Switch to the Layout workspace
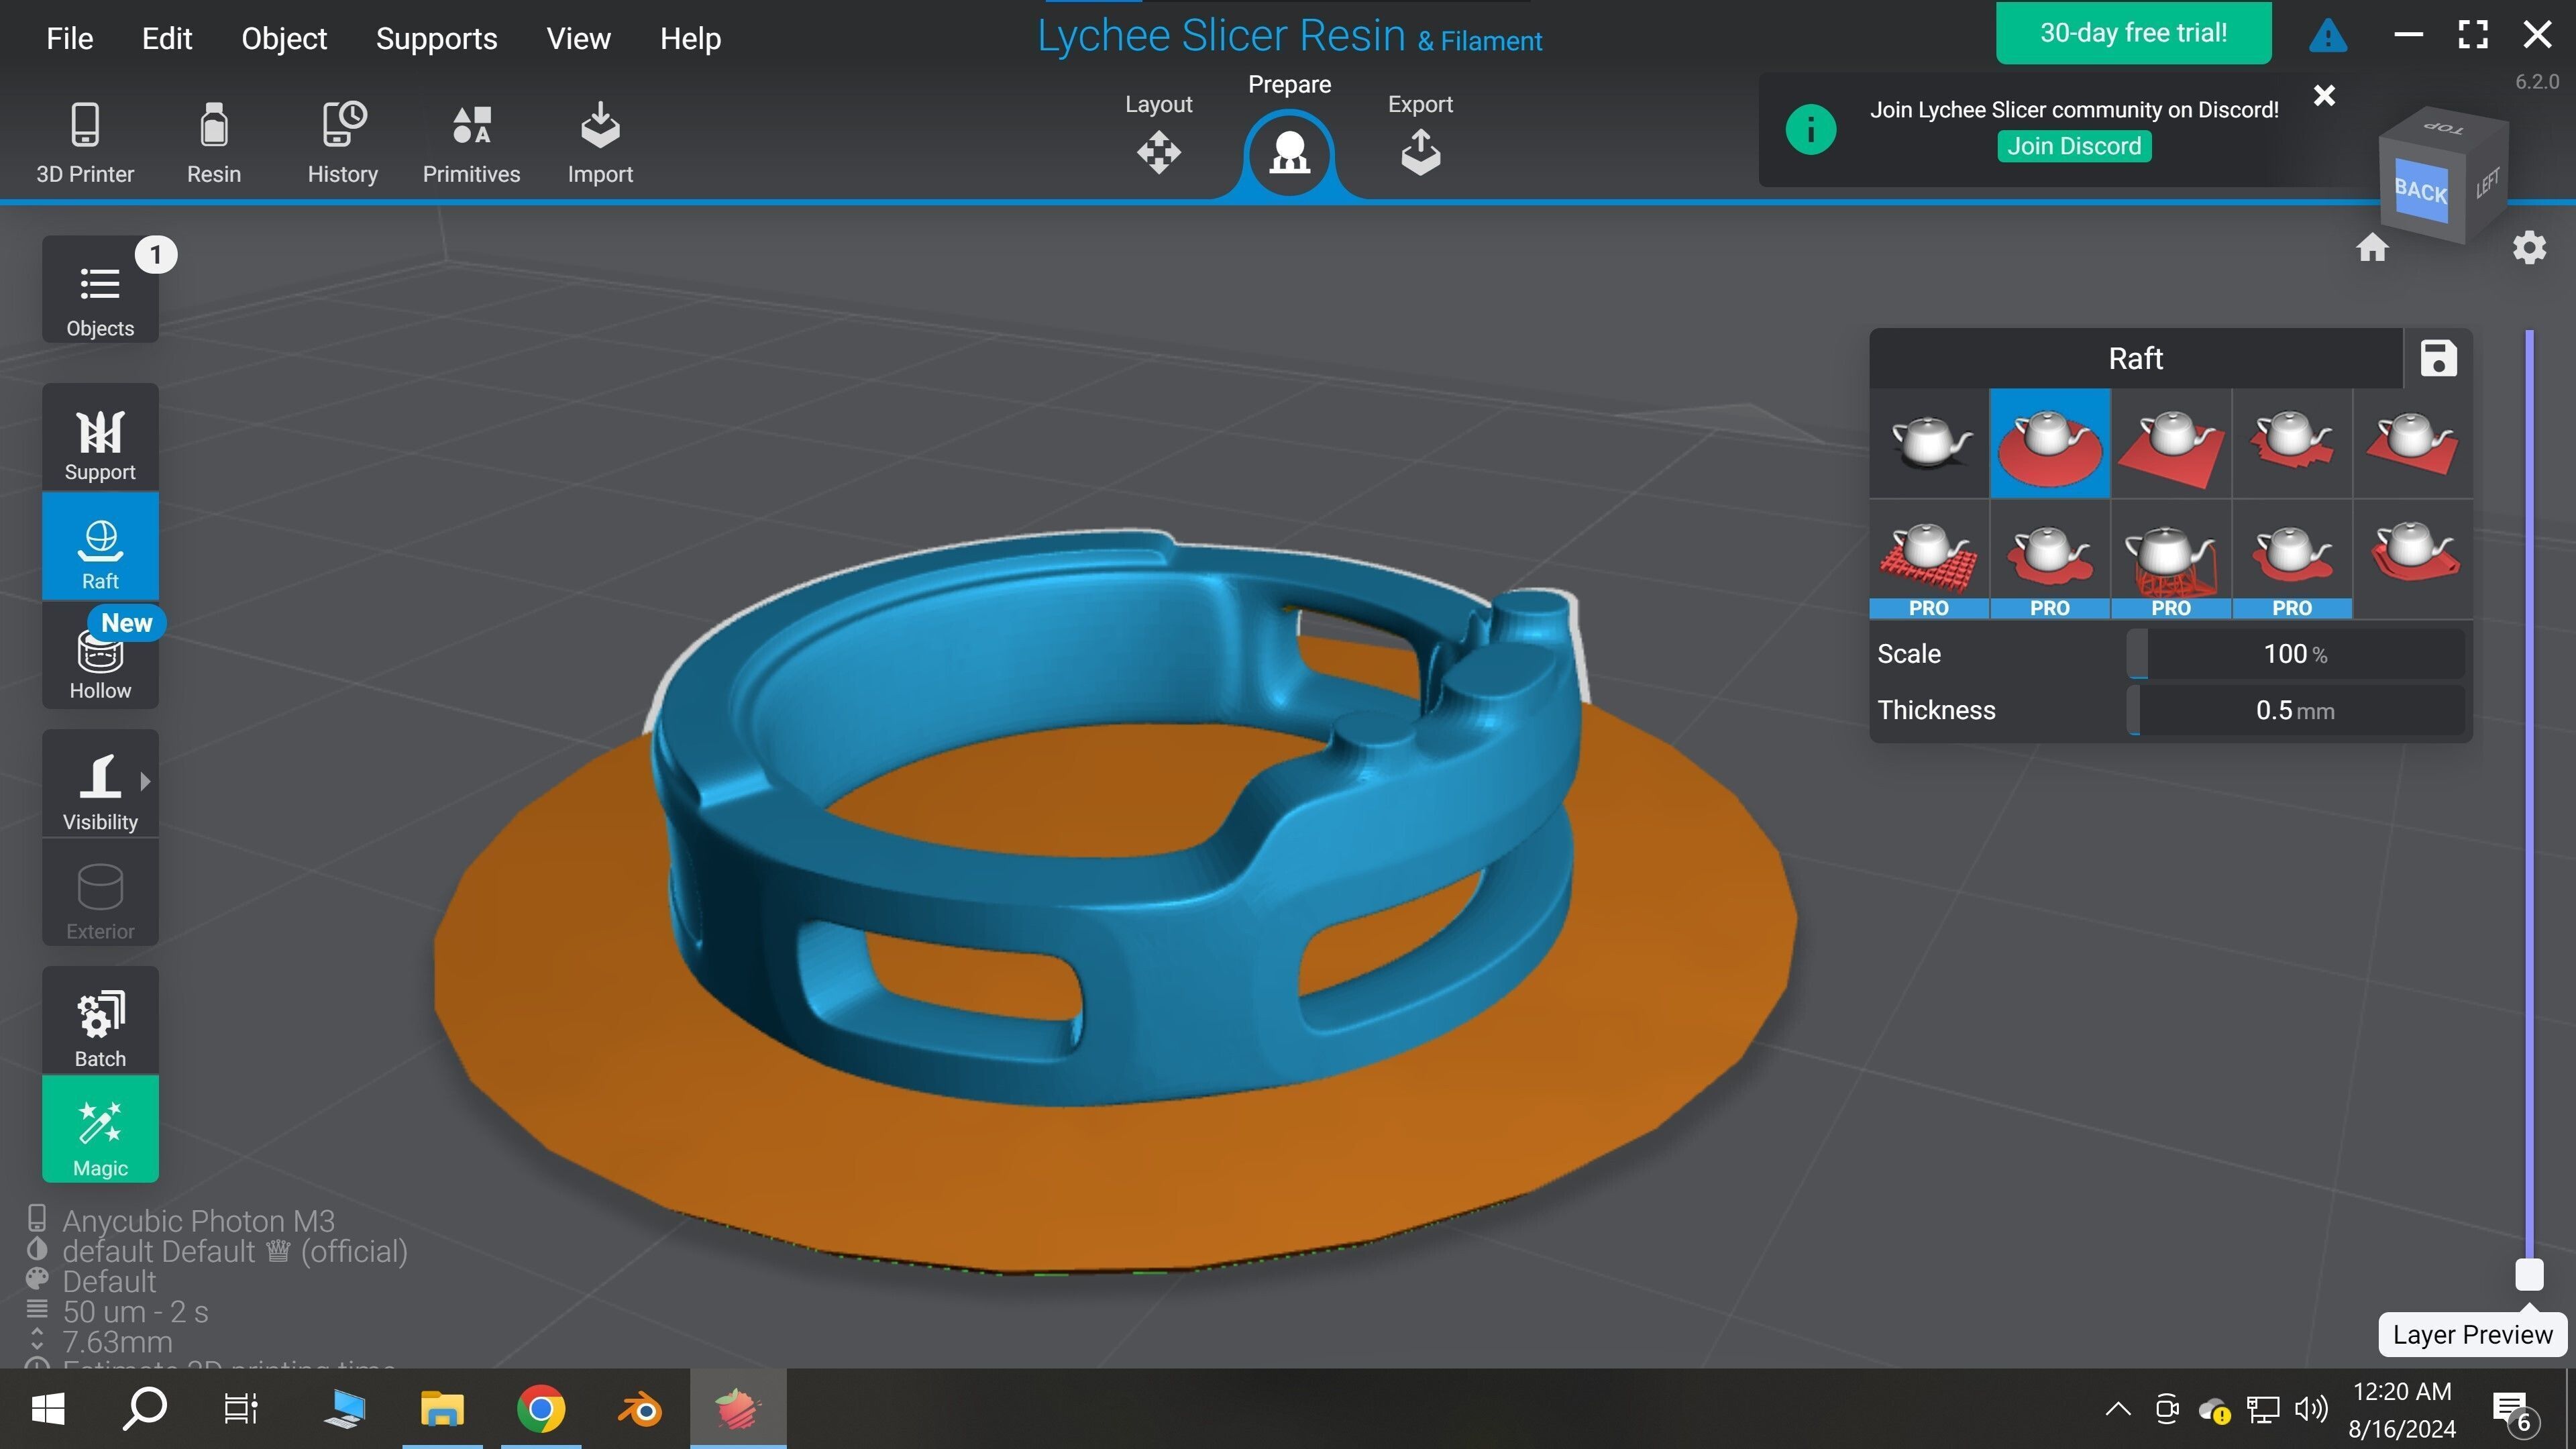Screen dimensions: 2576x1449 tap(1158, 135)
